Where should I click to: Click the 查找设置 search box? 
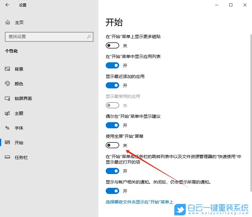point(49,37)
